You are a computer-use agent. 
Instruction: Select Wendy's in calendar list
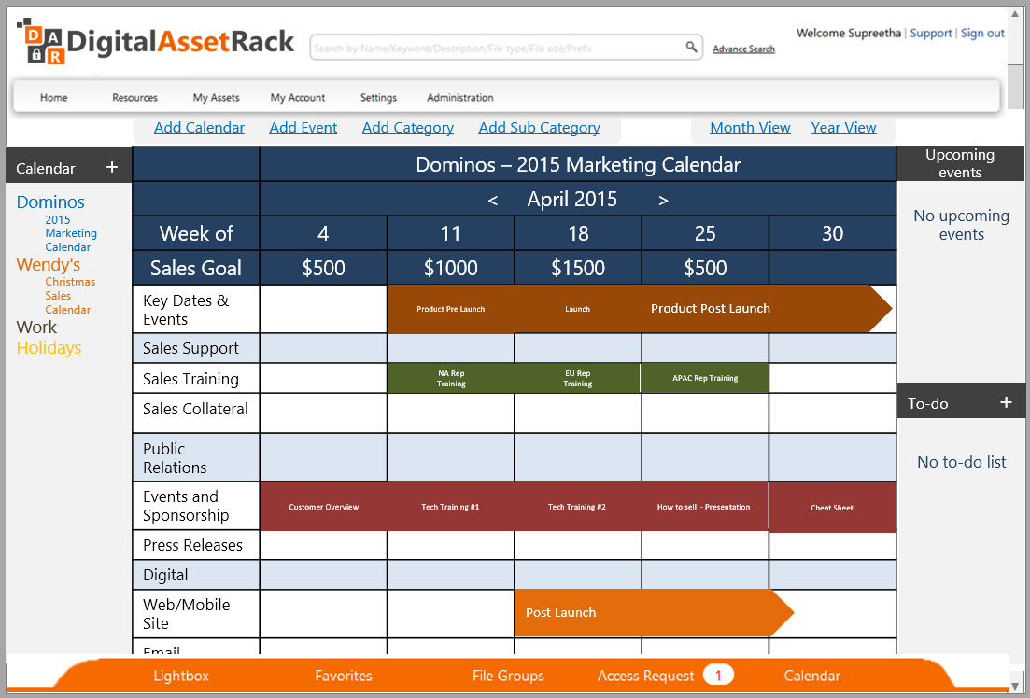(x=48, y=265)
